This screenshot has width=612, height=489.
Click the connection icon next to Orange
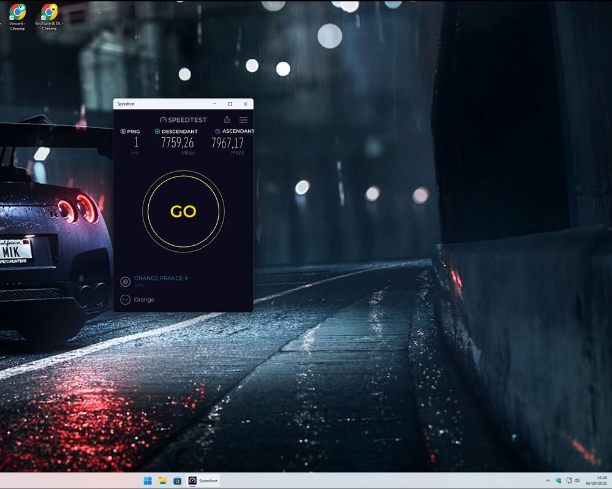[x=126, y=300]
